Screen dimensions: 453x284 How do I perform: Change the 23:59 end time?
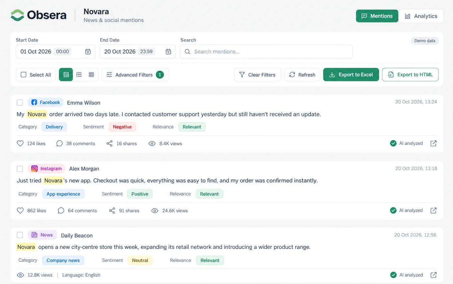(x=146, y=52)
